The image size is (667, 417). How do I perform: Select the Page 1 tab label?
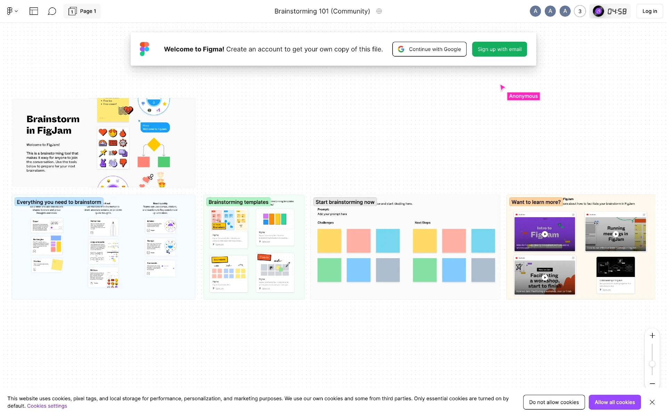pyautogui.click(x=88, y=11)
